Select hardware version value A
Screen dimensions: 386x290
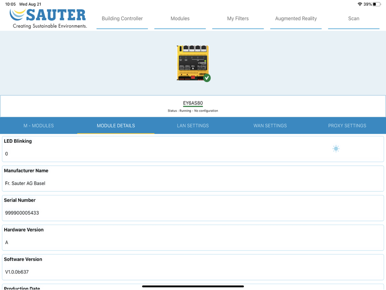pos(7,242)
